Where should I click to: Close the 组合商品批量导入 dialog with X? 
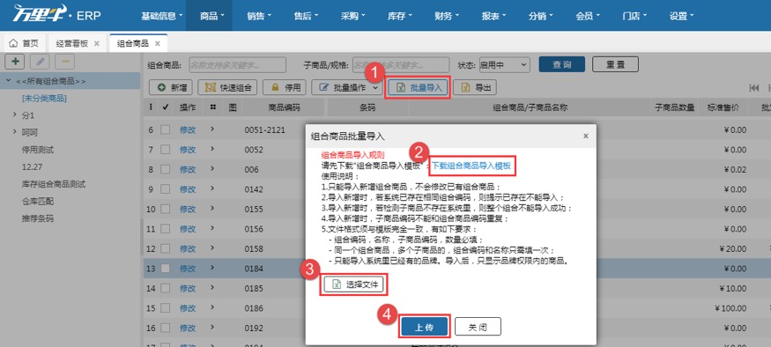[x=586, y=137]
